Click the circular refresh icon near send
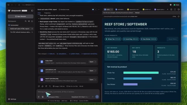Image resolution: width=187 pixels, height=105 pixels. pos(93,97)
